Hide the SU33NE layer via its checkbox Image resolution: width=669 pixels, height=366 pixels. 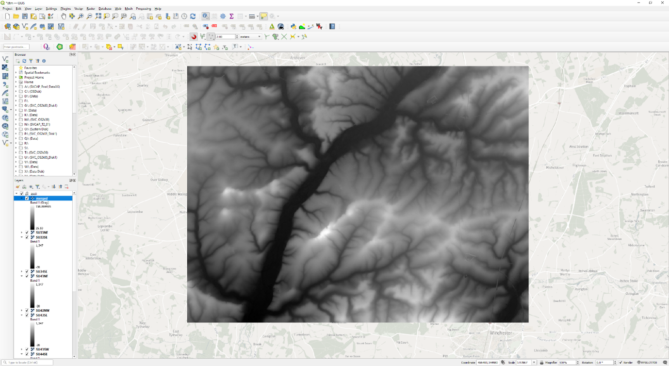tap(27, 233)
